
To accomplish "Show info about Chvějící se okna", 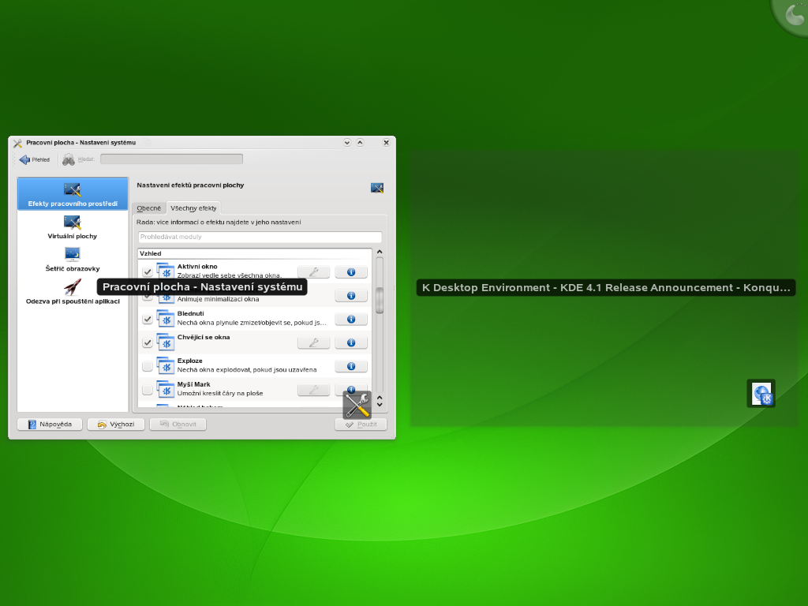I will pos(351,342).
